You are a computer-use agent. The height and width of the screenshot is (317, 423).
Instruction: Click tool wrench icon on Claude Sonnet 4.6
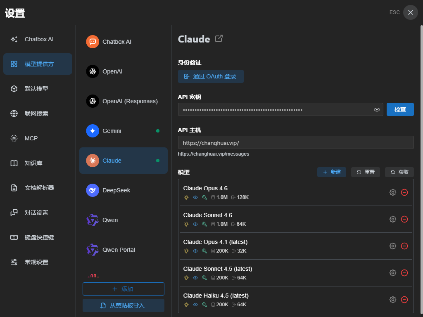pyautogui.click(x=204, y=224)
